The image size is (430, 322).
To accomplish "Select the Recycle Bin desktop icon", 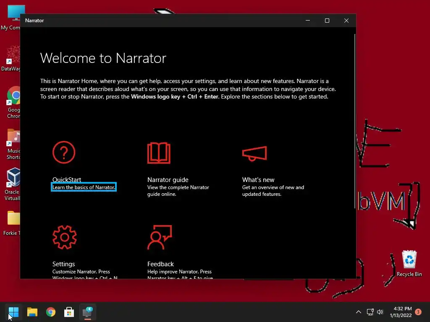I will (409, 263).
